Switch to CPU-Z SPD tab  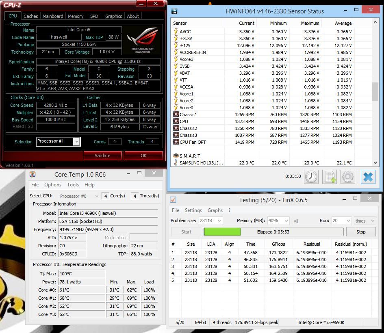click(94, 16)
